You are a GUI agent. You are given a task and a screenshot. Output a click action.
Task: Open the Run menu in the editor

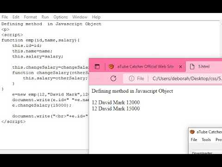click(45, 17)
